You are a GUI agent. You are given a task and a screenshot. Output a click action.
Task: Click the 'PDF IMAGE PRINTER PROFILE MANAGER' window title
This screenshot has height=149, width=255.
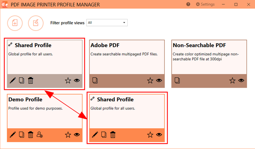[55, 4]
